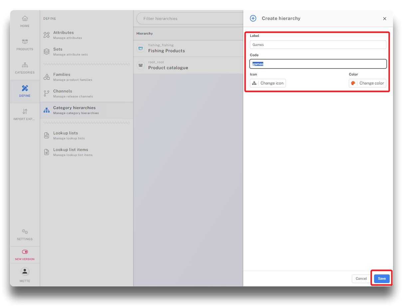Cancel the hierarchy creation
This screenshot has width=403, height=307.
[x=361, y=279]
